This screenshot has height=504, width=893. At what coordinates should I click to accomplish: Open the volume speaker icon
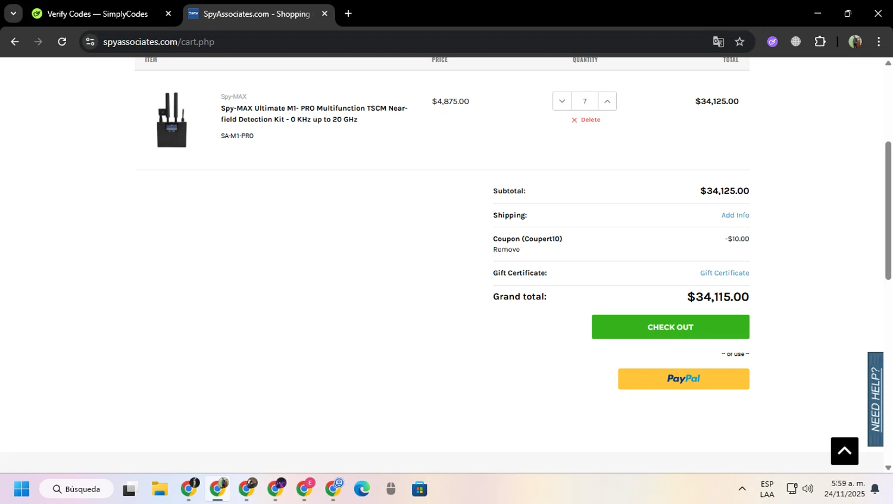808,489
